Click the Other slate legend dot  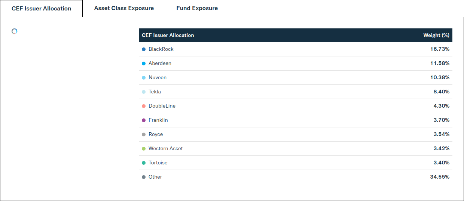[144, 177]
